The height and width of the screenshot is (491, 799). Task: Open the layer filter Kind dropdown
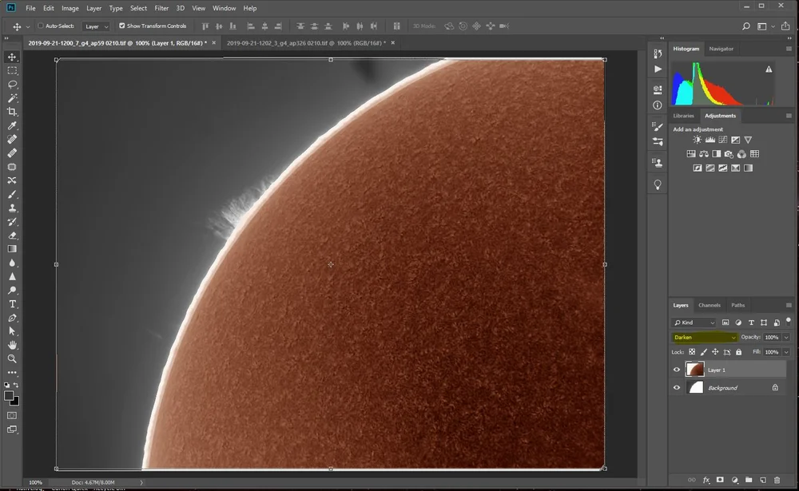[694, 323]
